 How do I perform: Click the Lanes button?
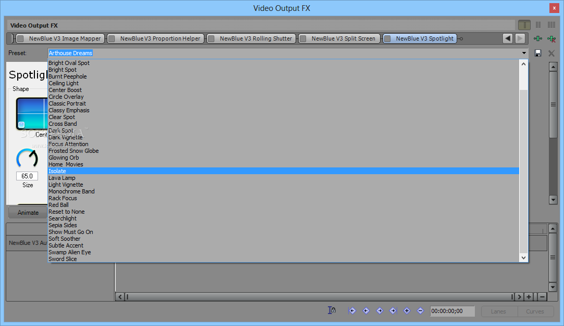(x=498, y=311)
